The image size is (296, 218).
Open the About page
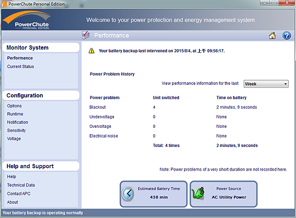pos(12,202)
